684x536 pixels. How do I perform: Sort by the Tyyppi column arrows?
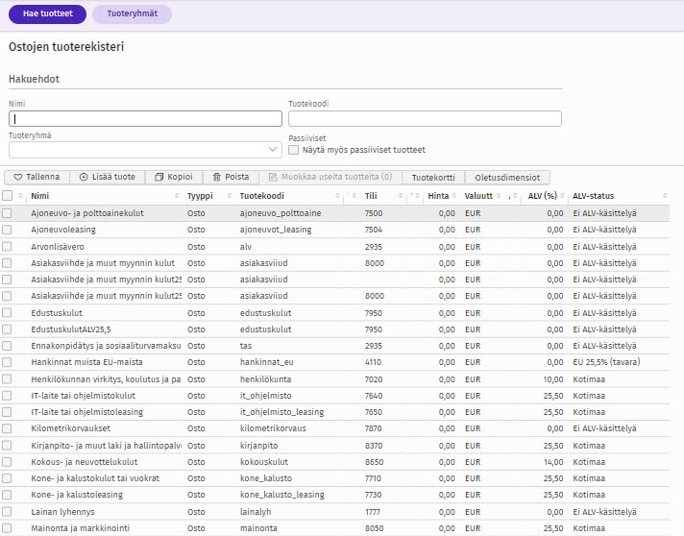point(230,196)
